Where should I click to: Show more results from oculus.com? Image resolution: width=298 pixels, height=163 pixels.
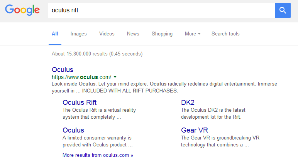[x=98, y=155]
